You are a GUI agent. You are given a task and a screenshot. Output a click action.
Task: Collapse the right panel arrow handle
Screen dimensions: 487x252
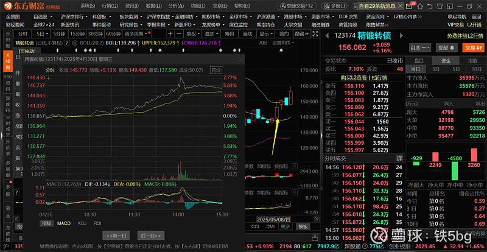(x=321, y=135)
